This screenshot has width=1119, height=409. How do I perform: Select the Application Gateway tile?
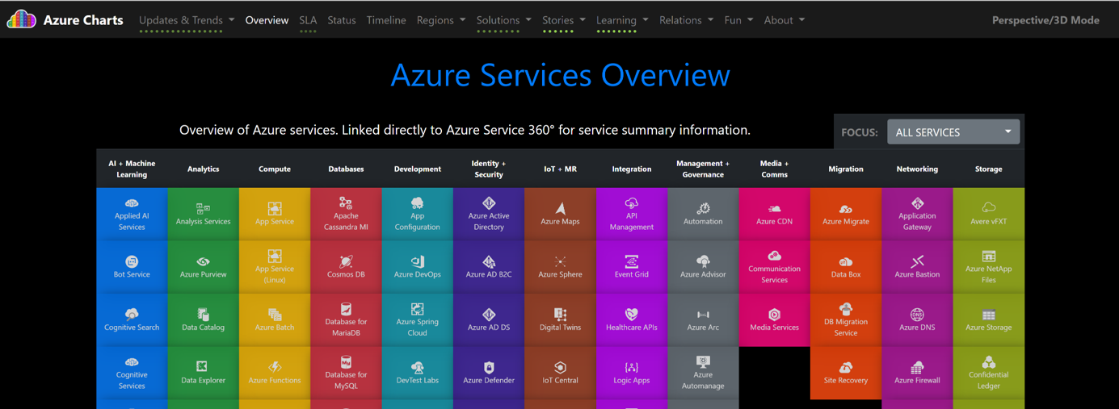pos(917,215)
